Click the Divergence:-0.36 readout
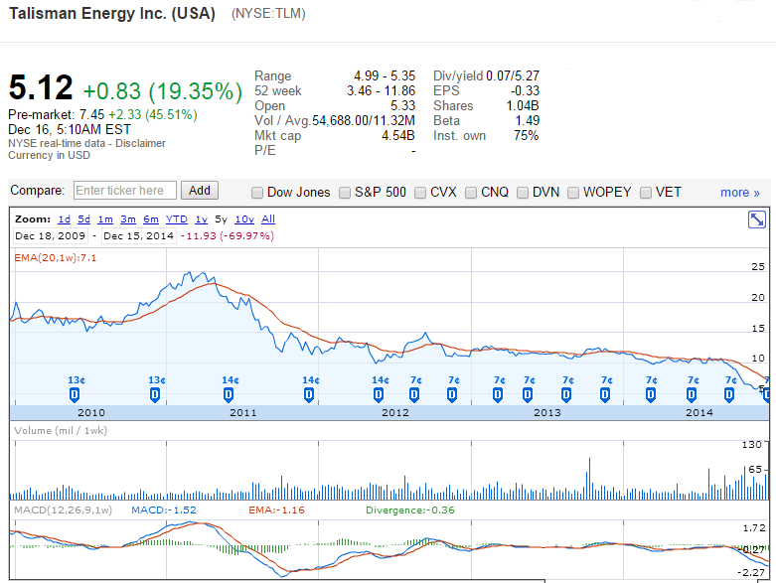Screen dimensions: 776x583 (409, 510)
